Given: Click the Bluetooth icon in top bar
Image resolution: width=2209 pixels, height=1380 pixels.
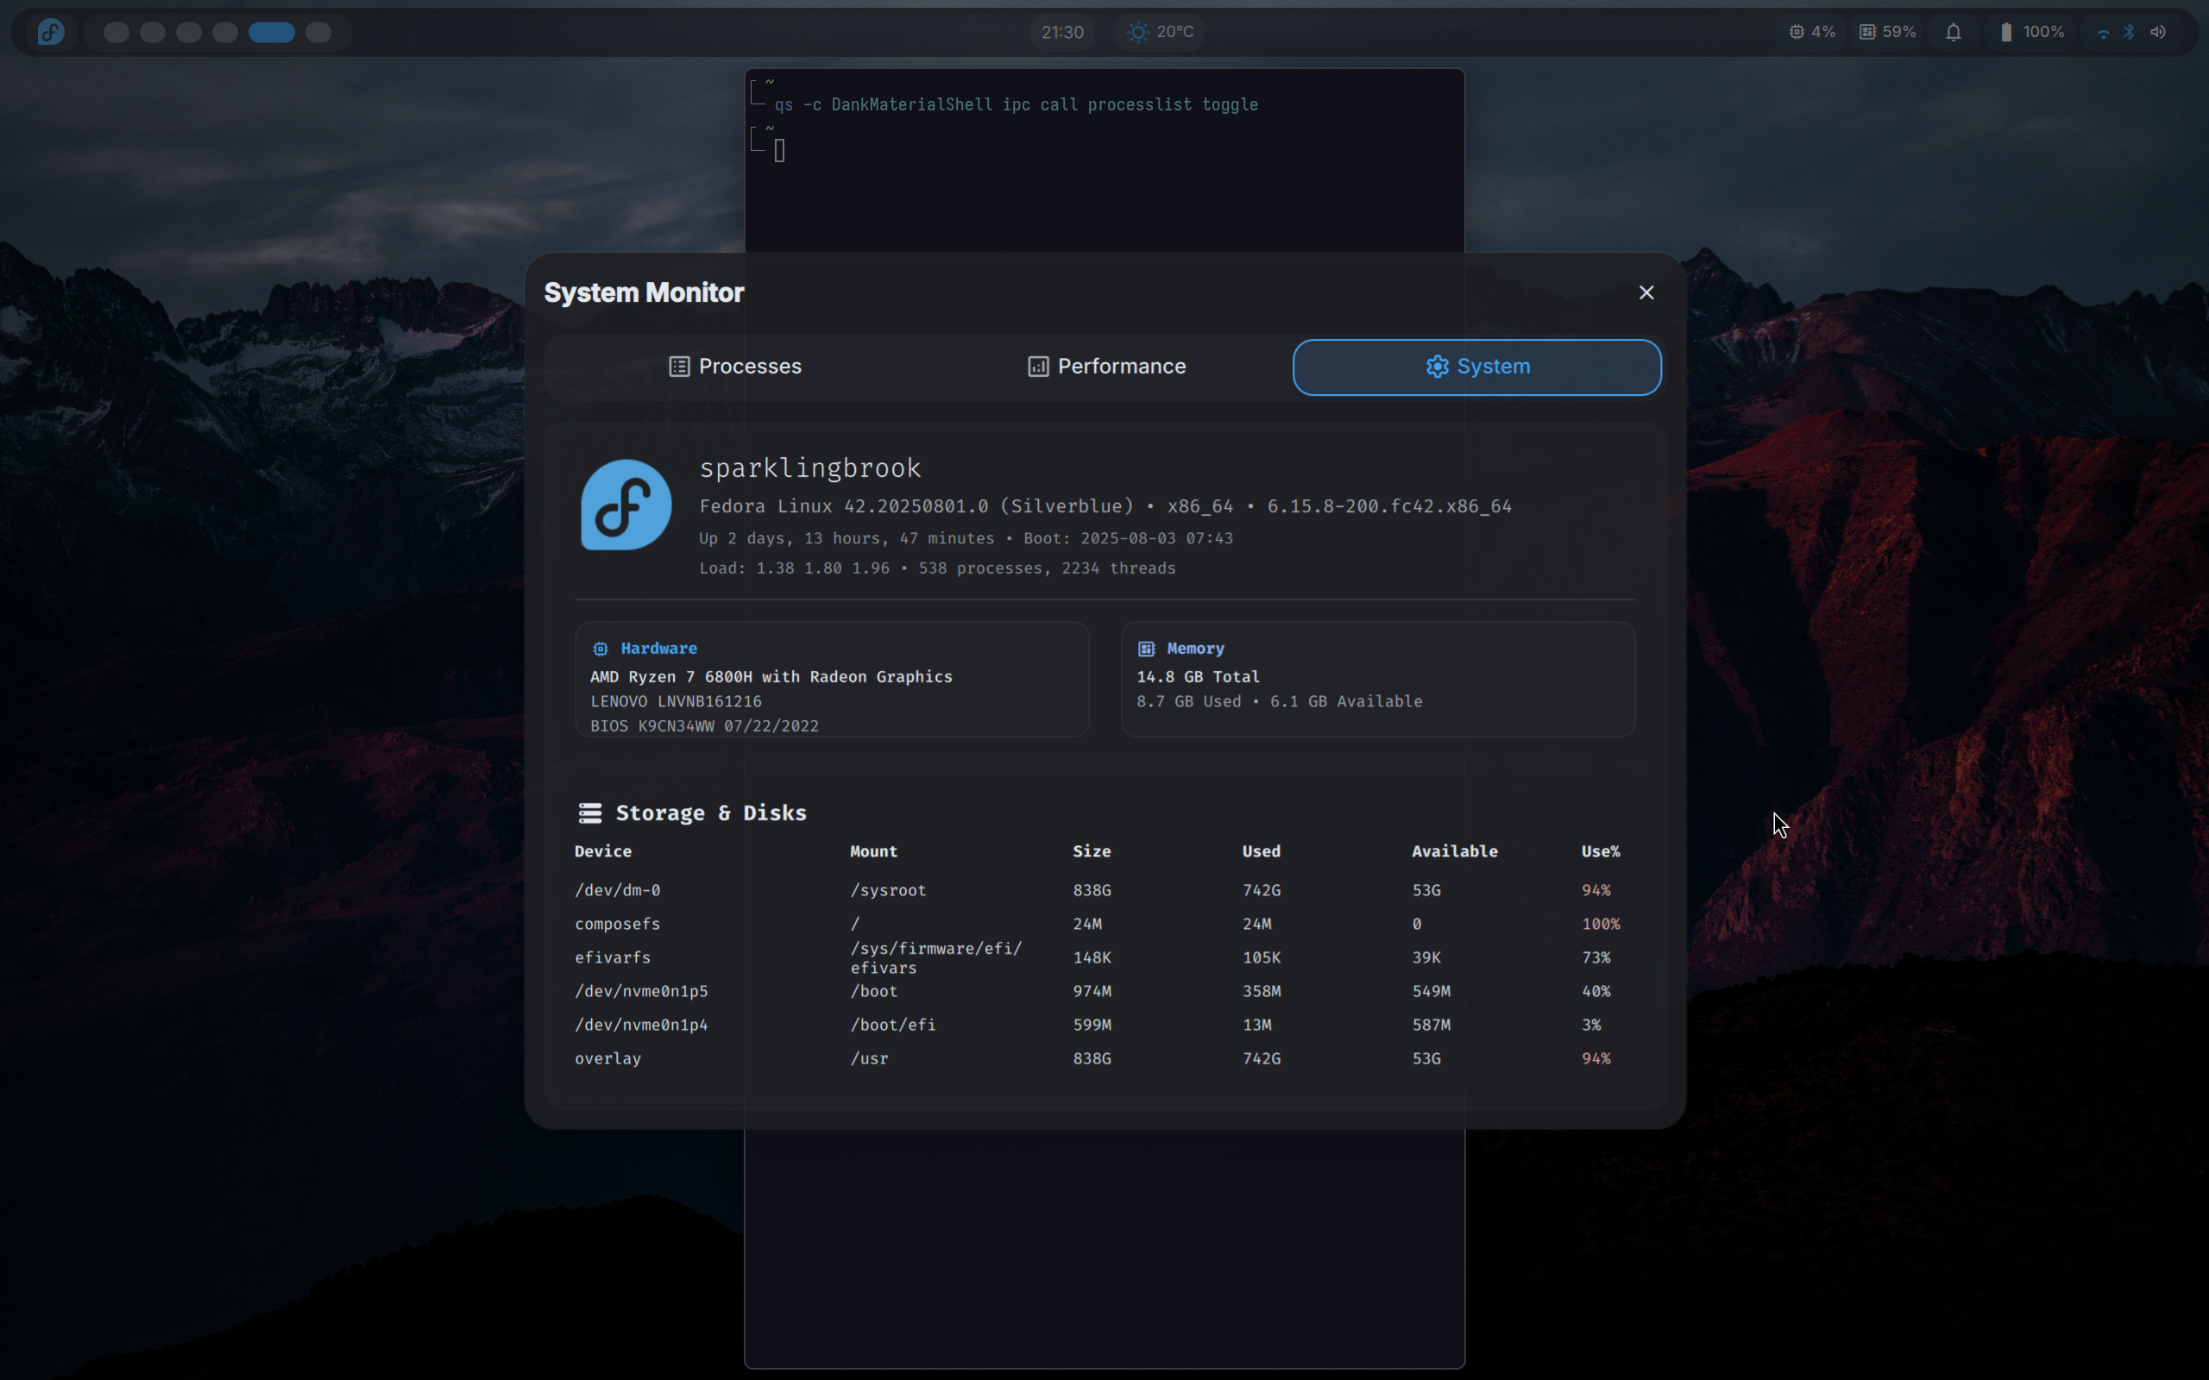Looking at the screenshot, I should [x=2129, y=32].
